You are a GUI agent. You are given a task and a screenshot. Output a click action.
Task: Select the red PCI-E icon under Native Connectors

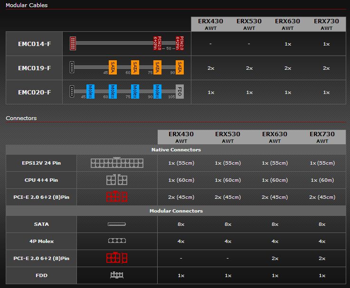click(117, 196)
